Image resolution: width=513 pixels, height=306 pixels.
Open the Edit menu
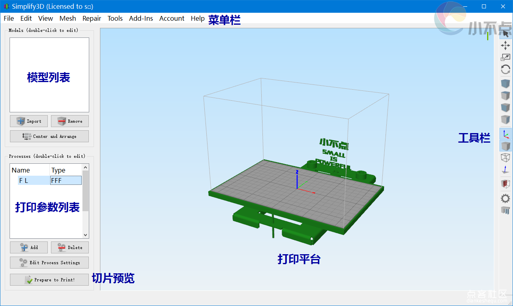[x=26, y=18]
